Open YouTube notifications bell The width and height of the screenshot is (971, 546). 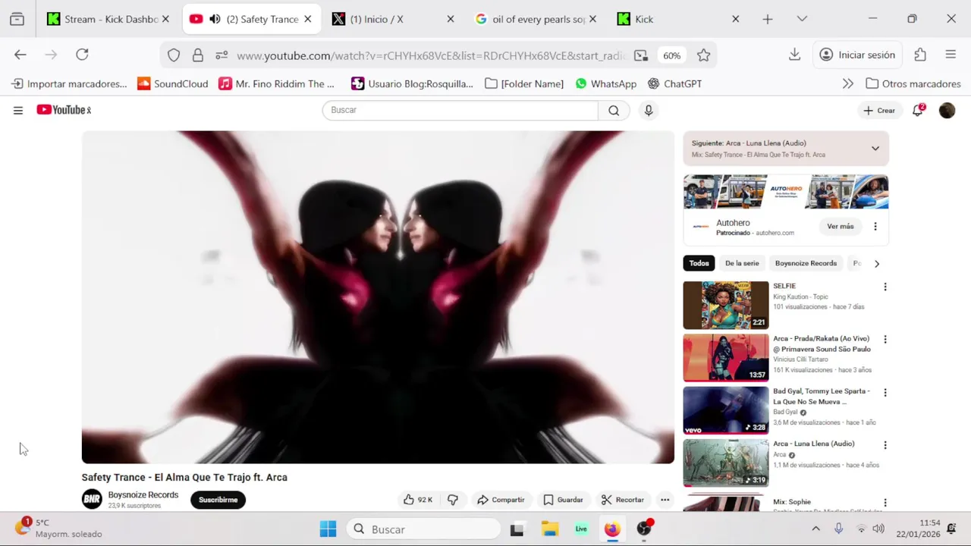coord(918,110)
